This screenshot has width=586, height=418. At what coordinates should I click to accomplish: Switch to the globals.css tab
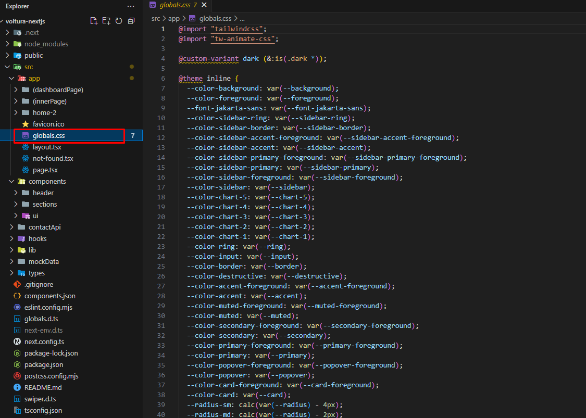(x=174, y=5)
